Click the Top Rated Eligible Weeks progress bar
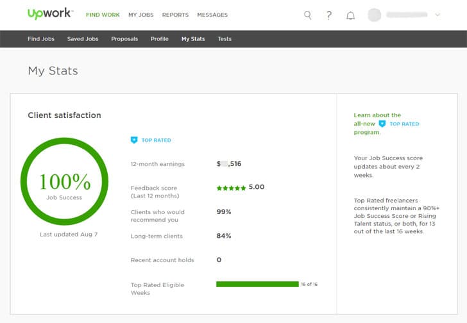Image resolution: width=467 pixels, height=323 pixels. [257, 284]
